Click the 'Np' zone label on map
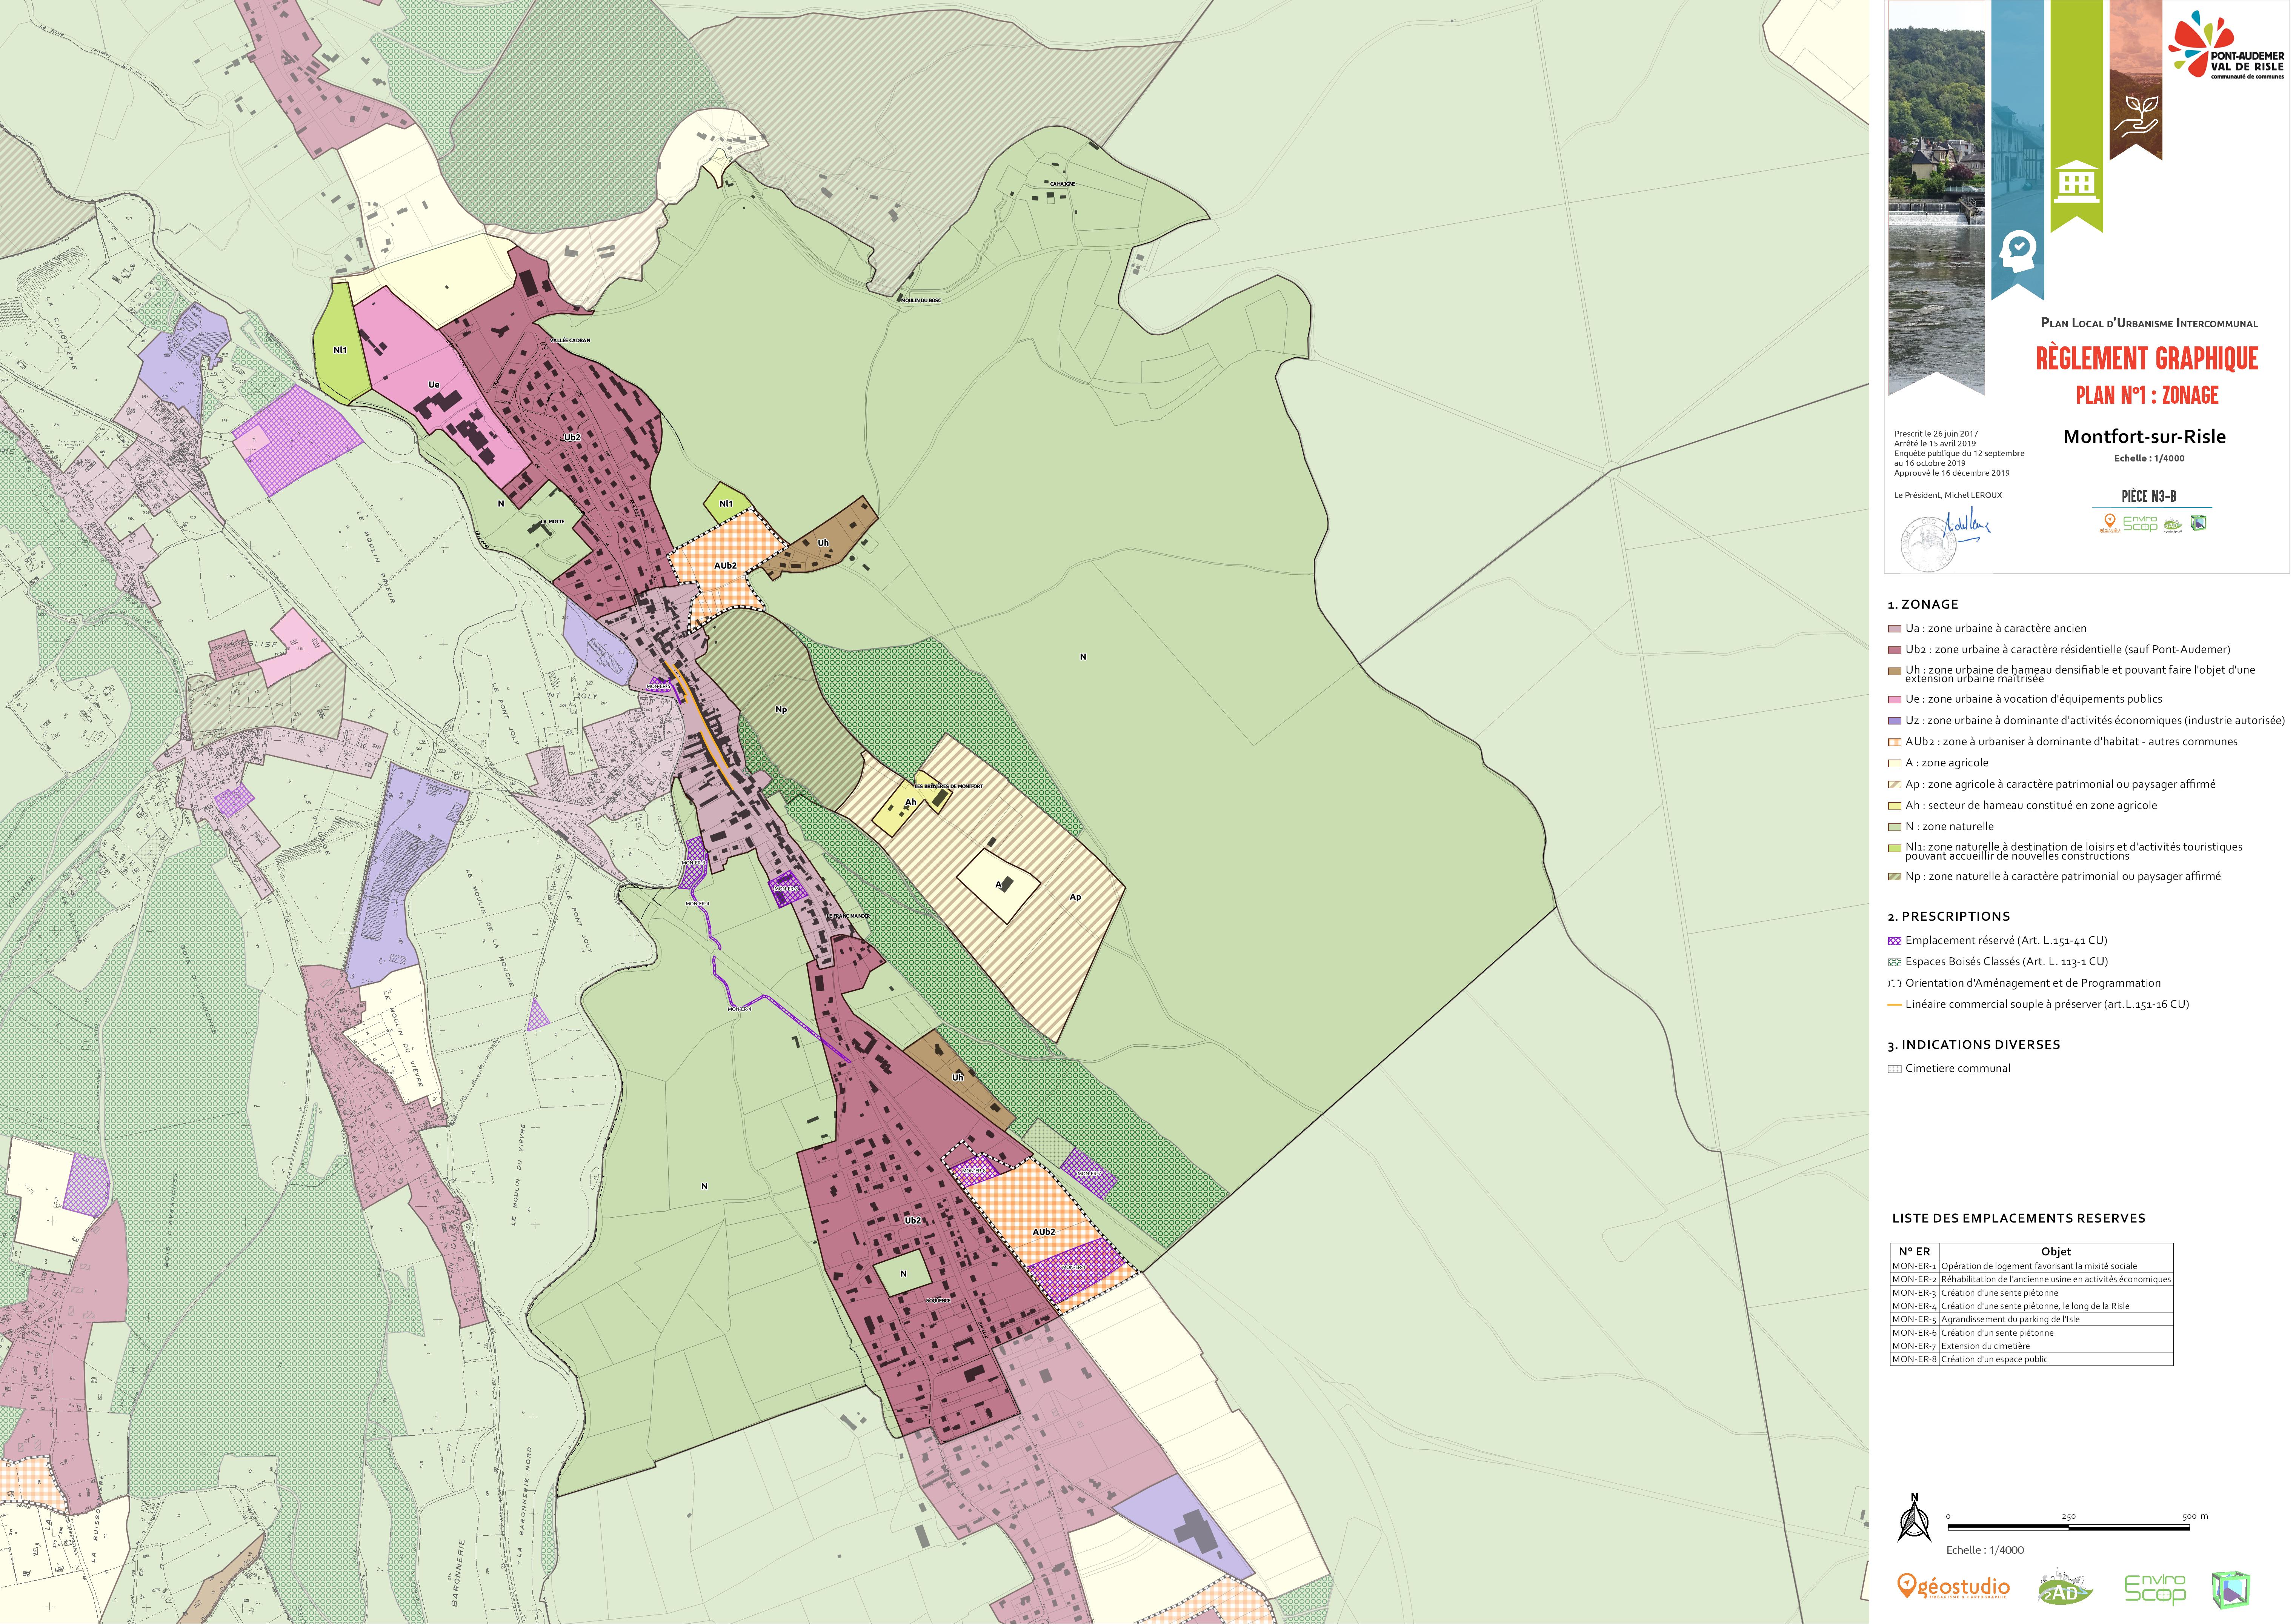 781,710
